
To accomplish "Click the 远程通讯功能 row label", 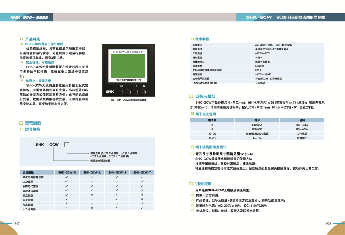I will tap(30, 191).
